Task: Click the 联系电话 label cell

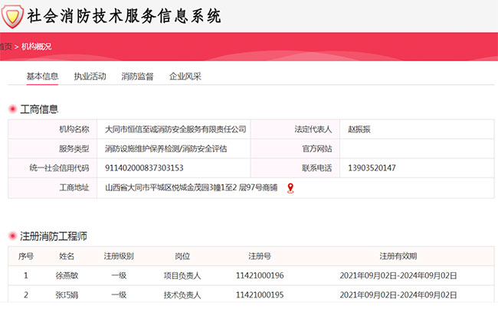Action: click(x=296, y=168)
